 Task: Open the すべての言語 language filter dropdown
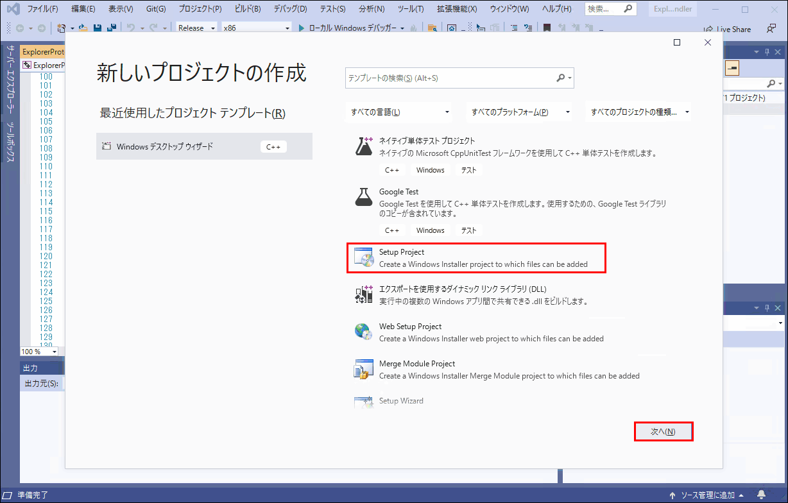398,112
